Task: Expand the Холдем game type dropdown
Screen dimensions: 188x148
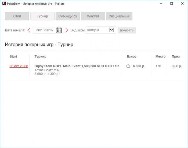Action: (111, 30)
